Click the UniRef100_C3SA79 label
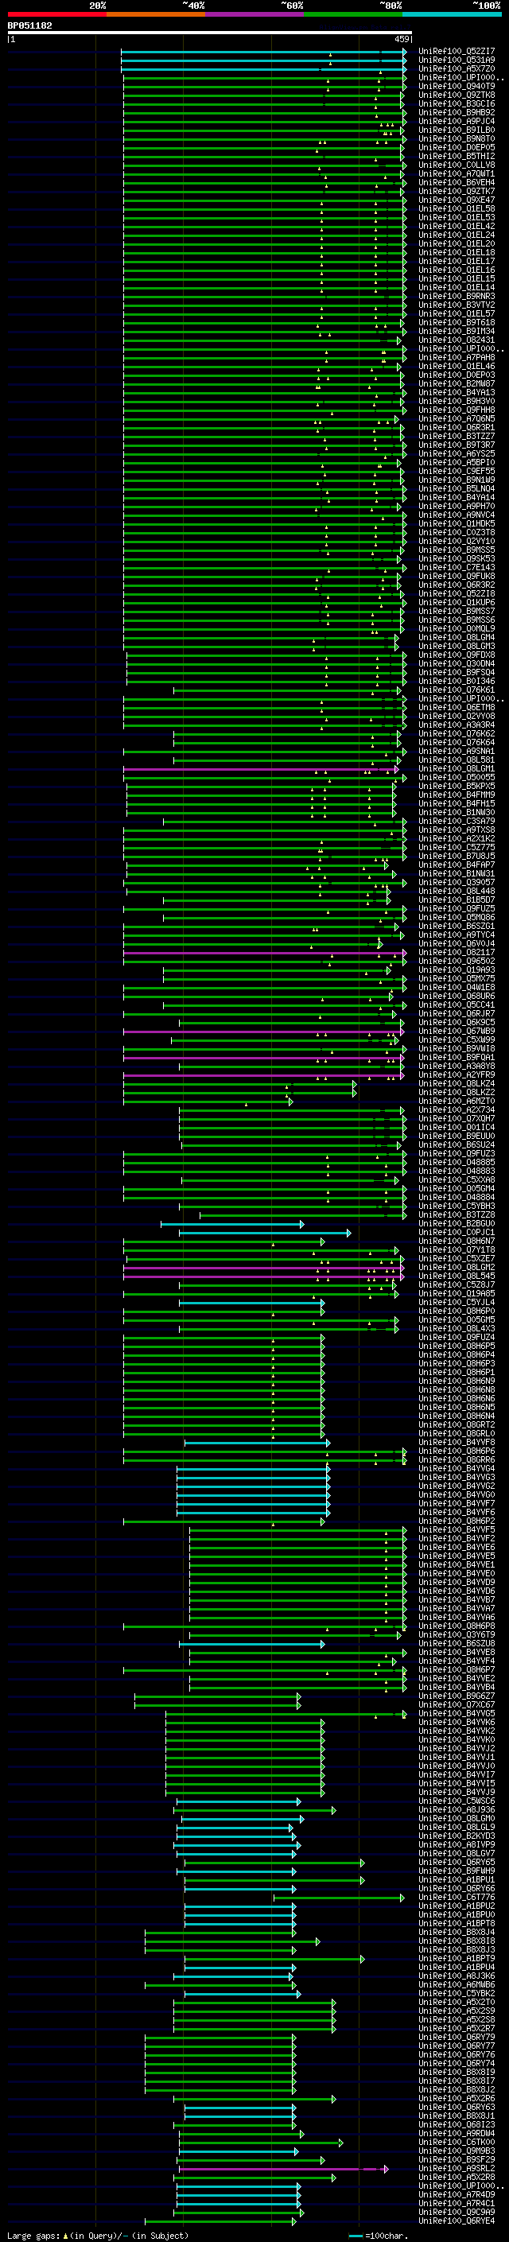The height and width of the screenshot is (2242, 509). tap(457, 821)
